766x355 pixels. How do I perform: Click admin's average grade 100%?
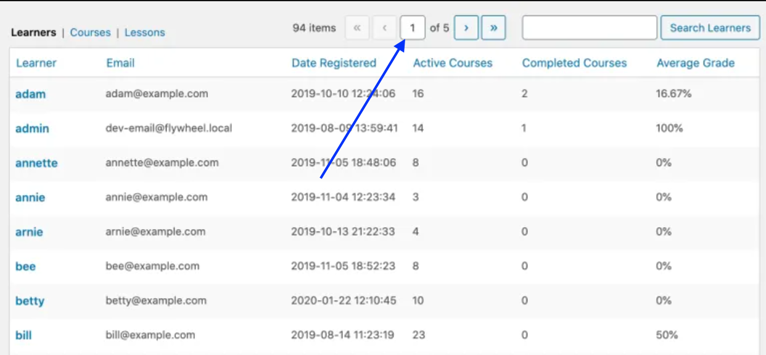[x=670, y=128]
